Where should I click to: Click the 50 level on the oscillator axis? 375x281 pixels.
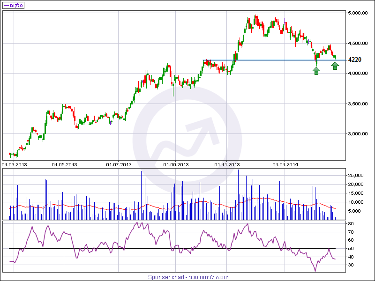[x=351, y=249]
